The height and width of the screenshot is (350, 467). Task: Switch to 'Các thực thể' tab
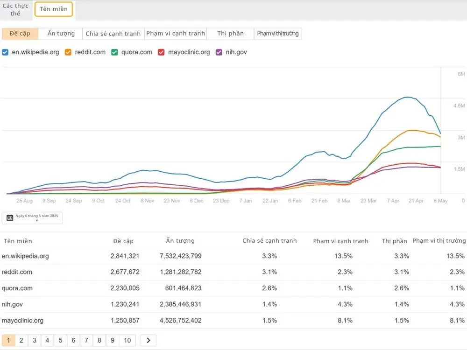[x=15, y=9]
